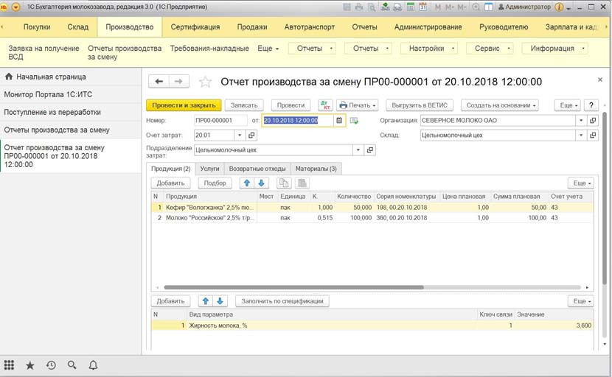
Task: Expand the Организация dropdown list
Action: click(581, 121)
